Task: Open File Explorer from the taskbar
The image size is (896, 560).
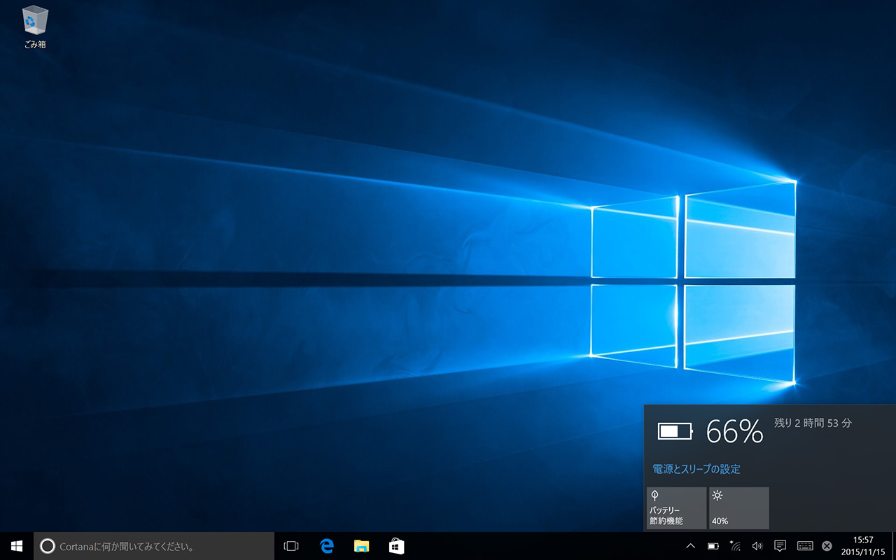Action: (x=361, y=546)
